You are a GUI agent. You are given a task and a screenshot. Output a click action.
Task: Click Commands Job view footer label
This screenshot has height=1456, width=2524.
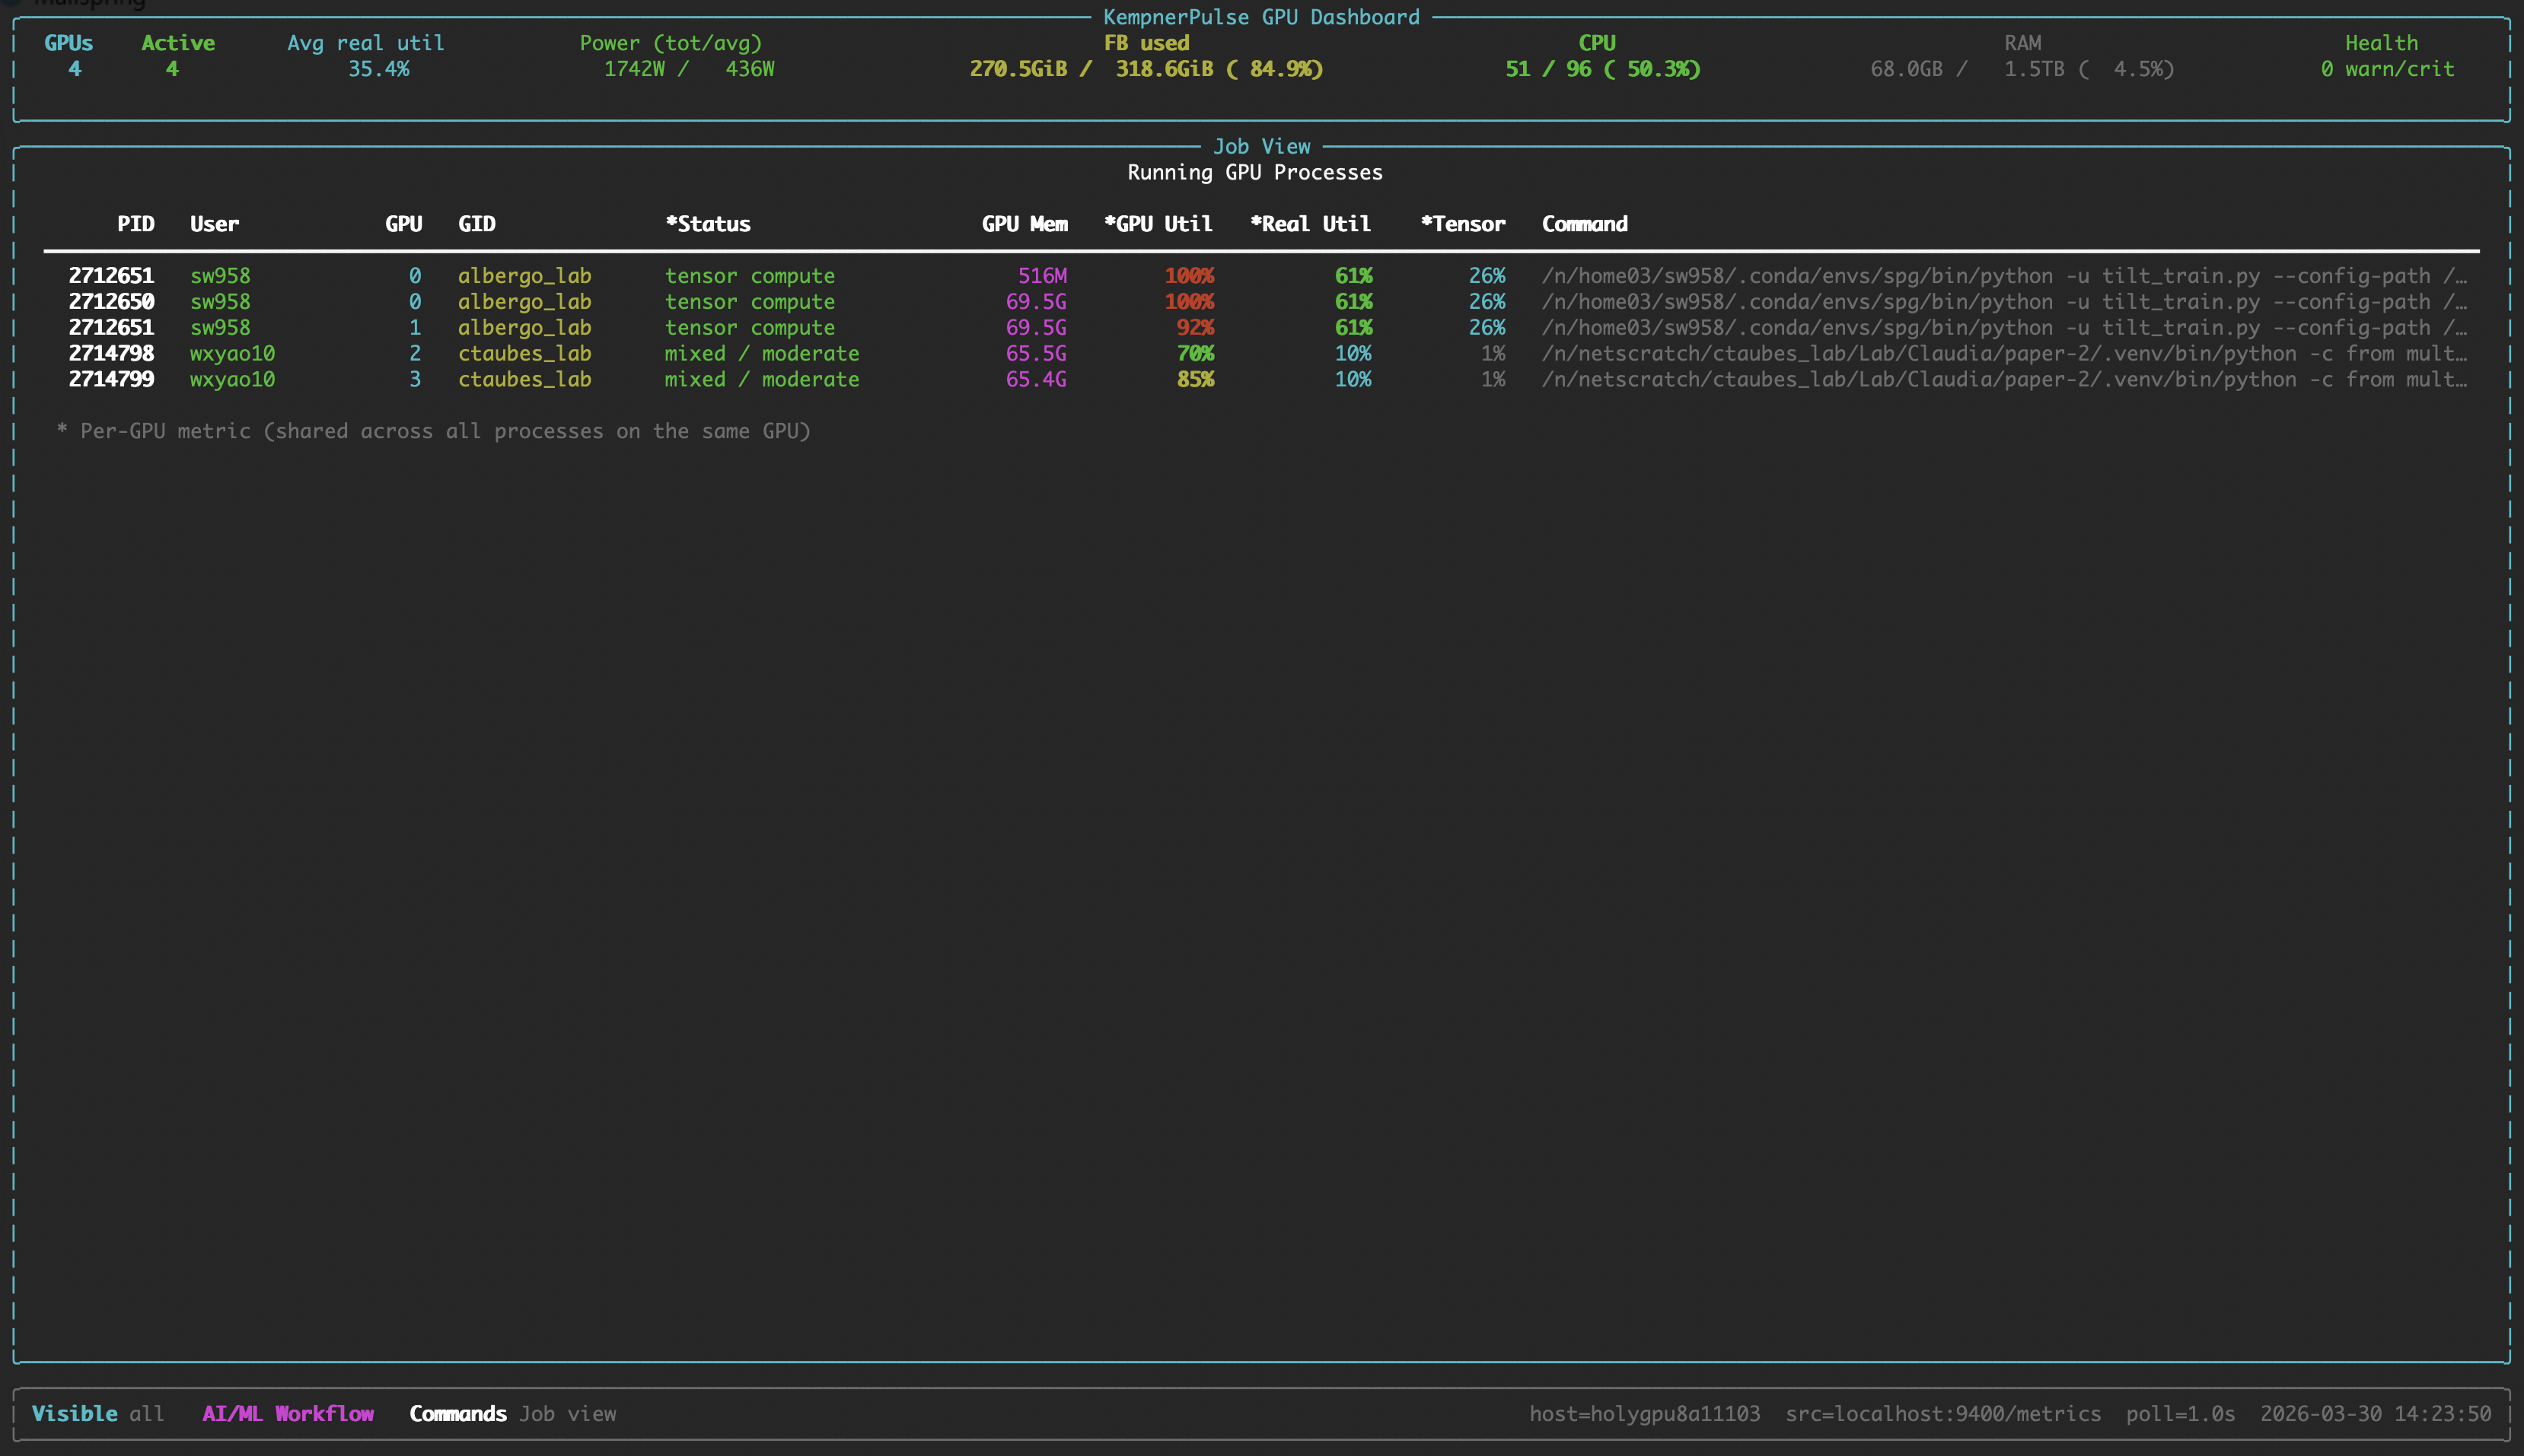tap(512, 1413)
